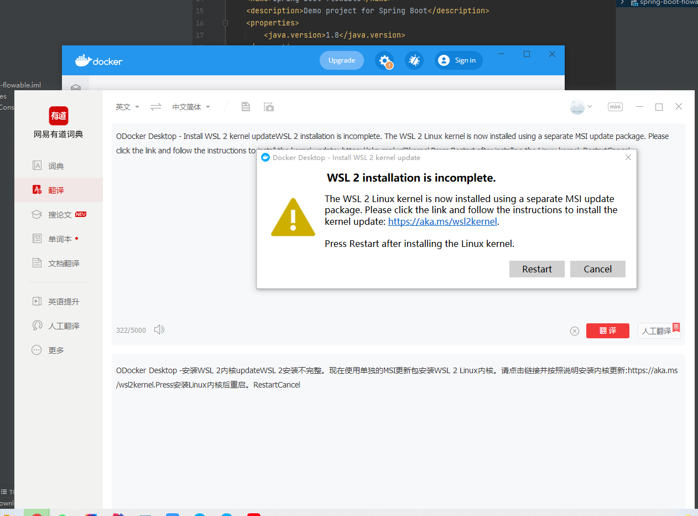
Task: Open the Docker containers sidebar icon
Action: 76,87
